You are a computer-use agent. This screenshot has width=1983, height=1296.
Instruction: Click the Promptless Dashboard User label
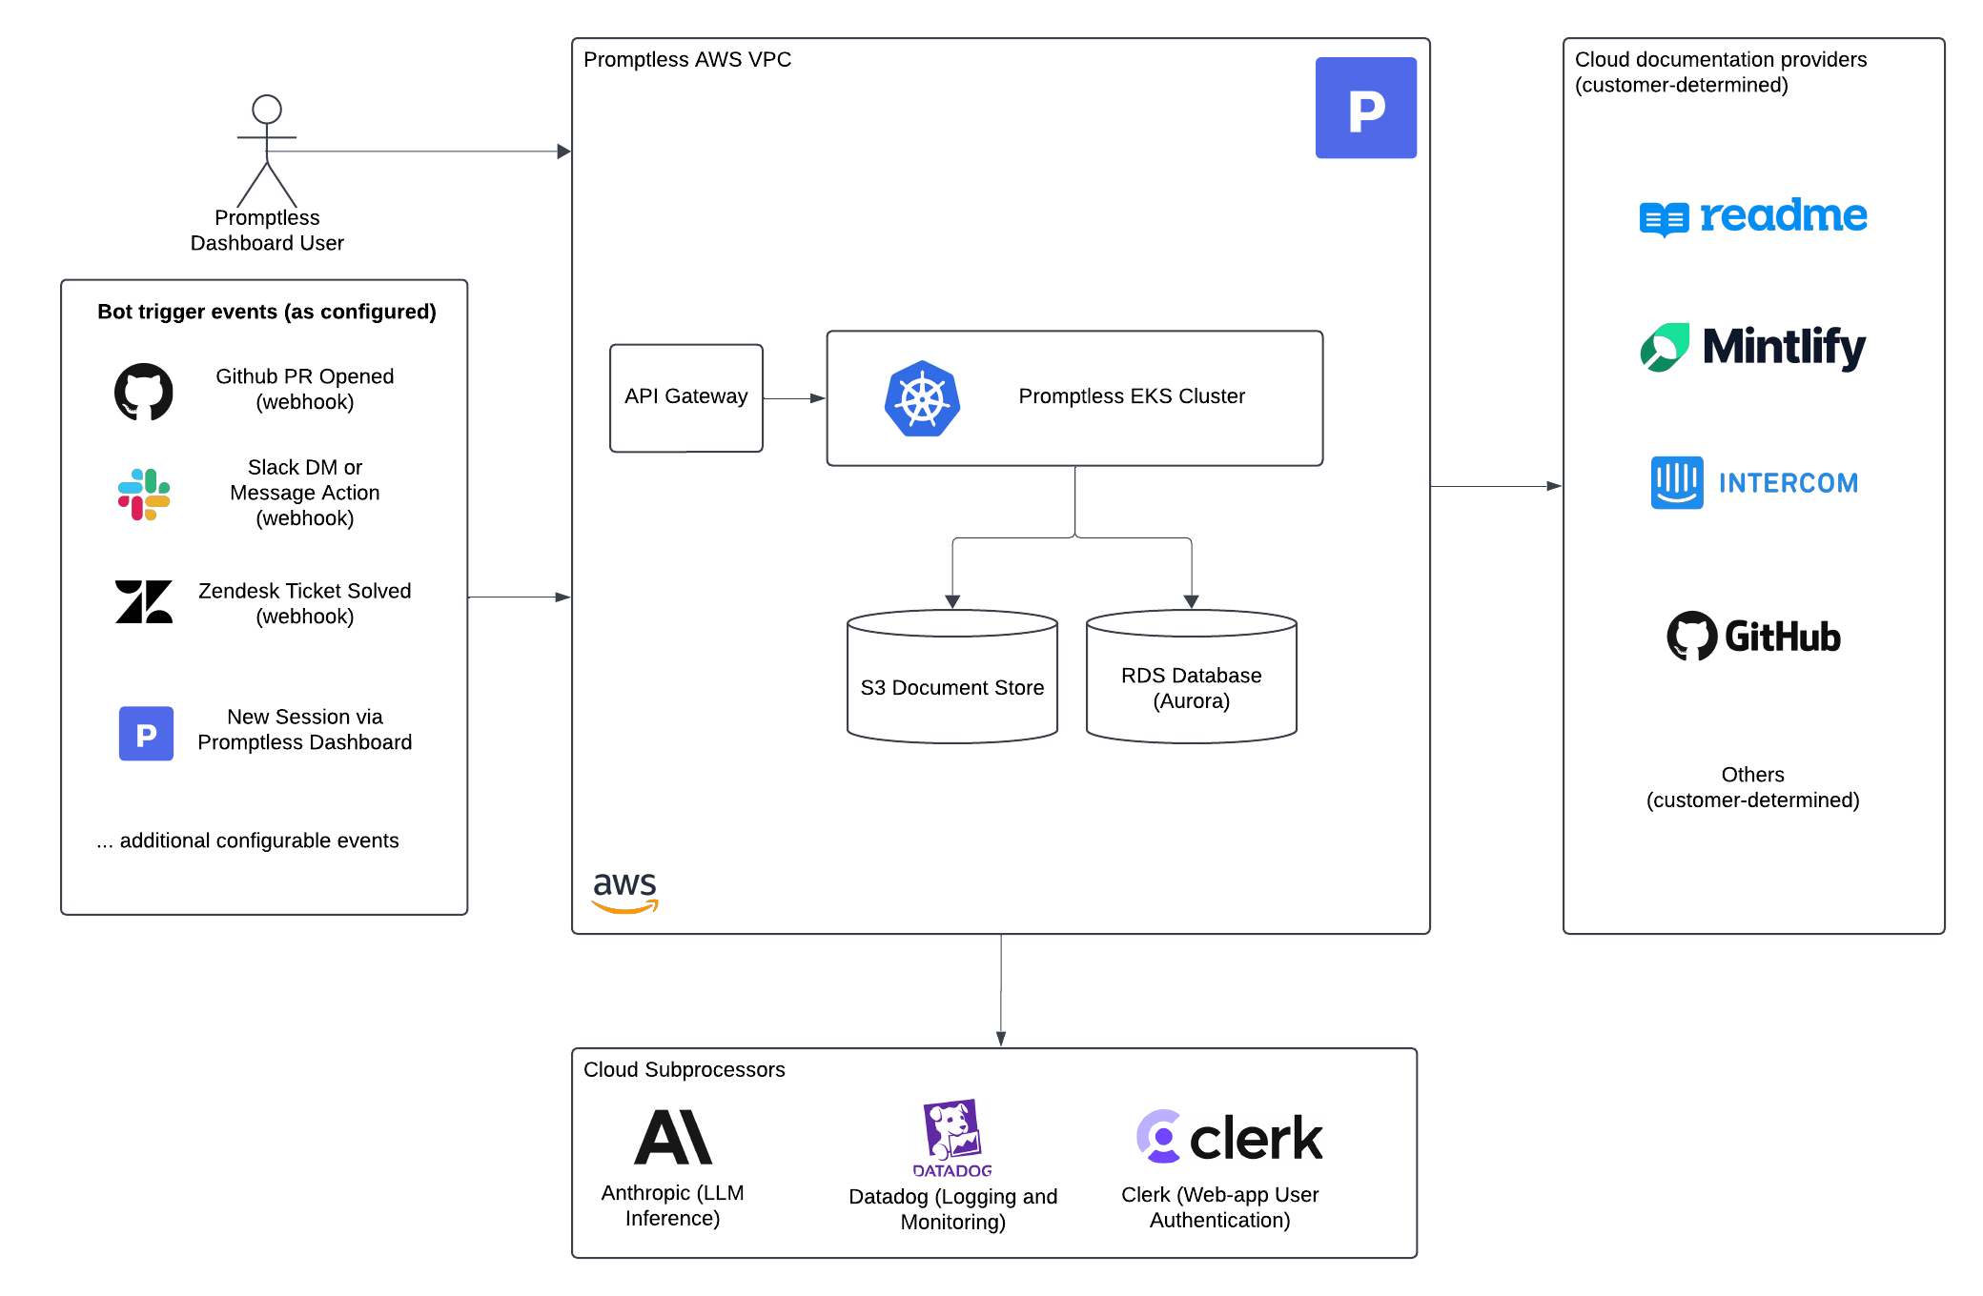267,231
